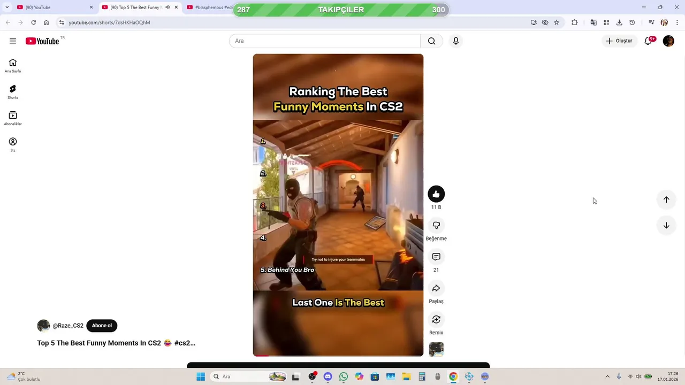Viewport: 685px width, 385px height.
Task: Close the 'Top 5 The Best Funny' tab
Action: (176, 7)
